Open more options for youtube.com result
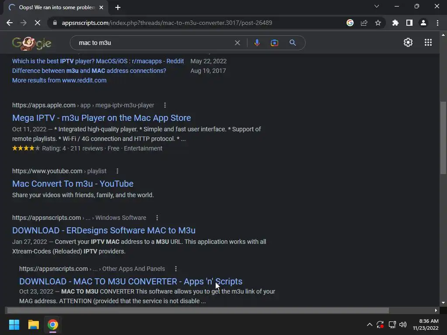The height and width of the screenshot is (335, 447). pyautogui.click(x=117, y=171)
